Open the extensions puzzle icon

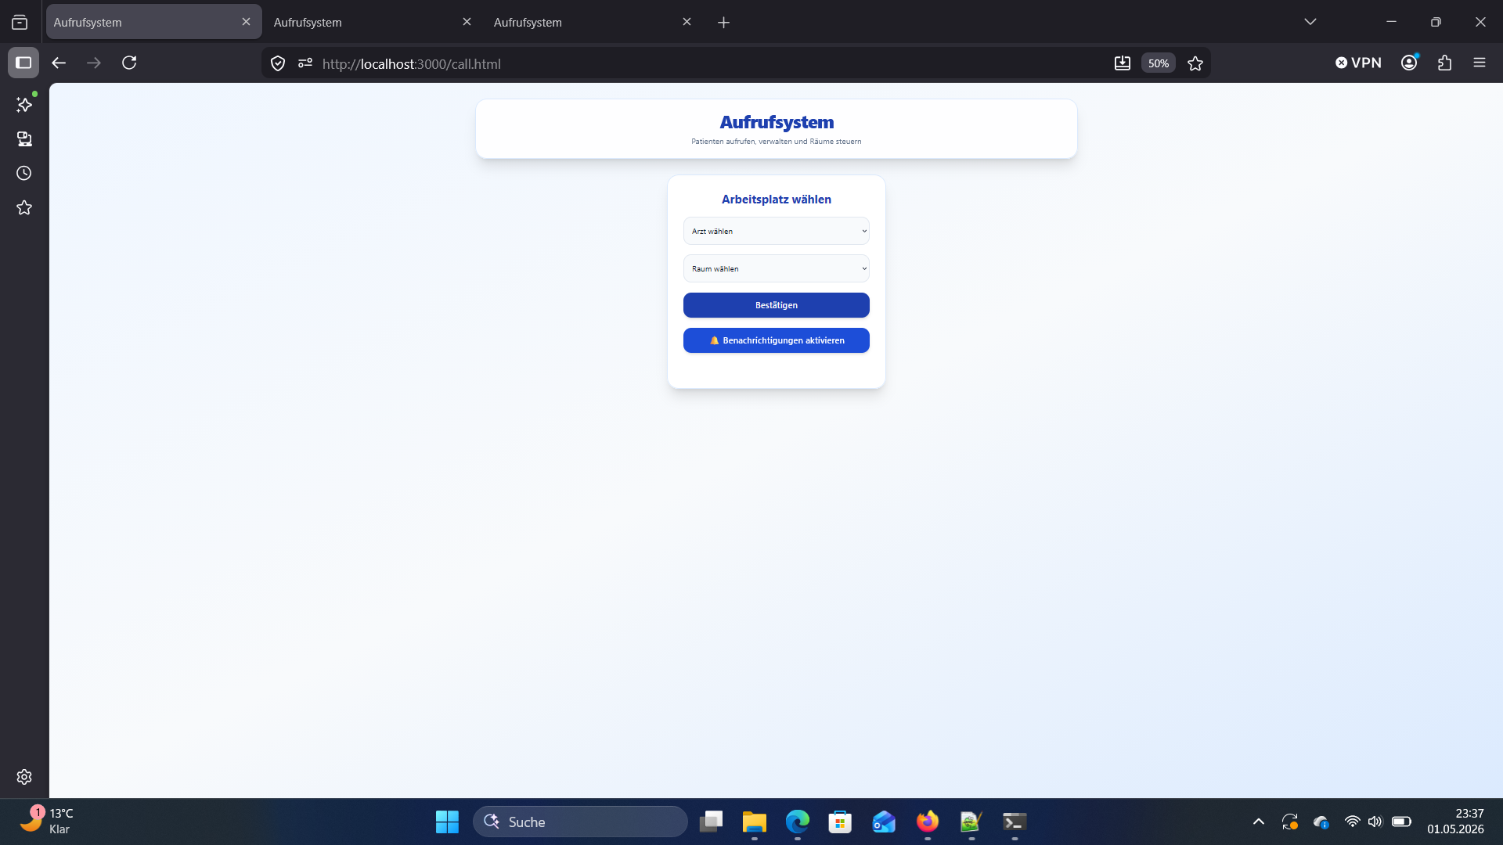pyautogui.click(x=1445, y=63)
